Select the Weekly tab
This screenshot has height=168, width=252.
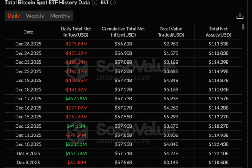click(35, 16)
